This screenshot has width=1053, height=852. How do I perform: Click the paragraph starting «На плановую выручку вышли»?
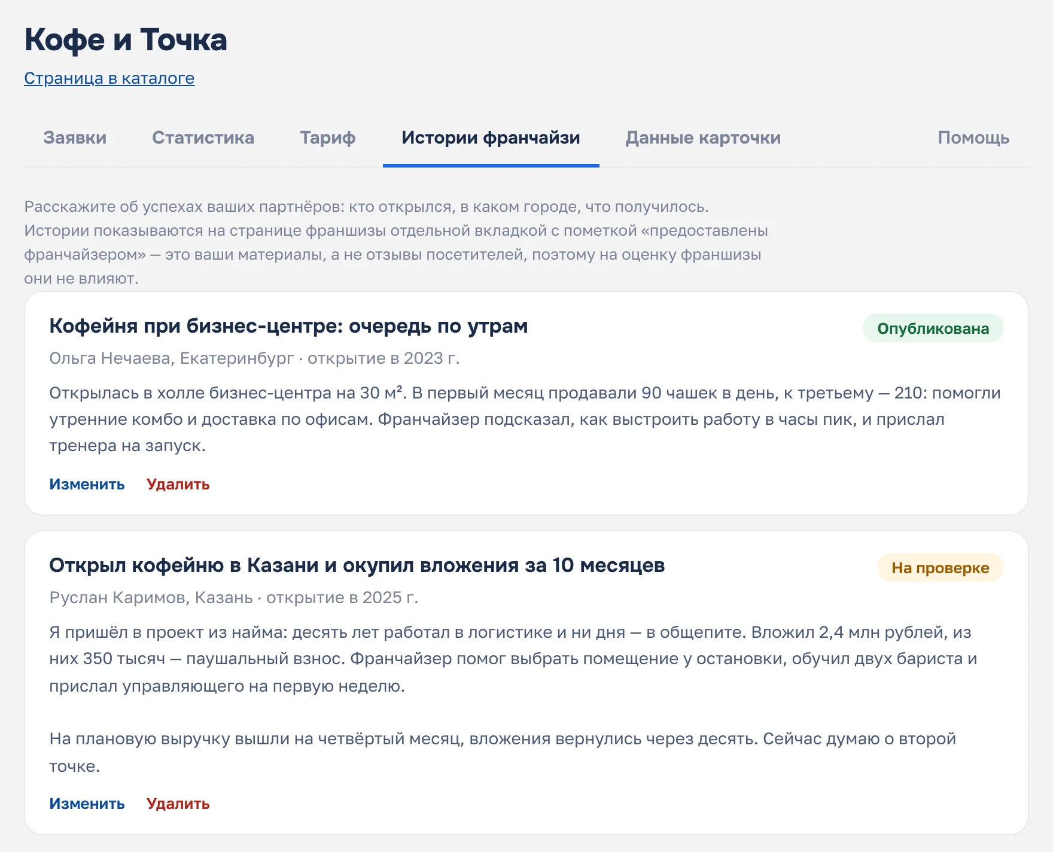click(x=503, y=752)
